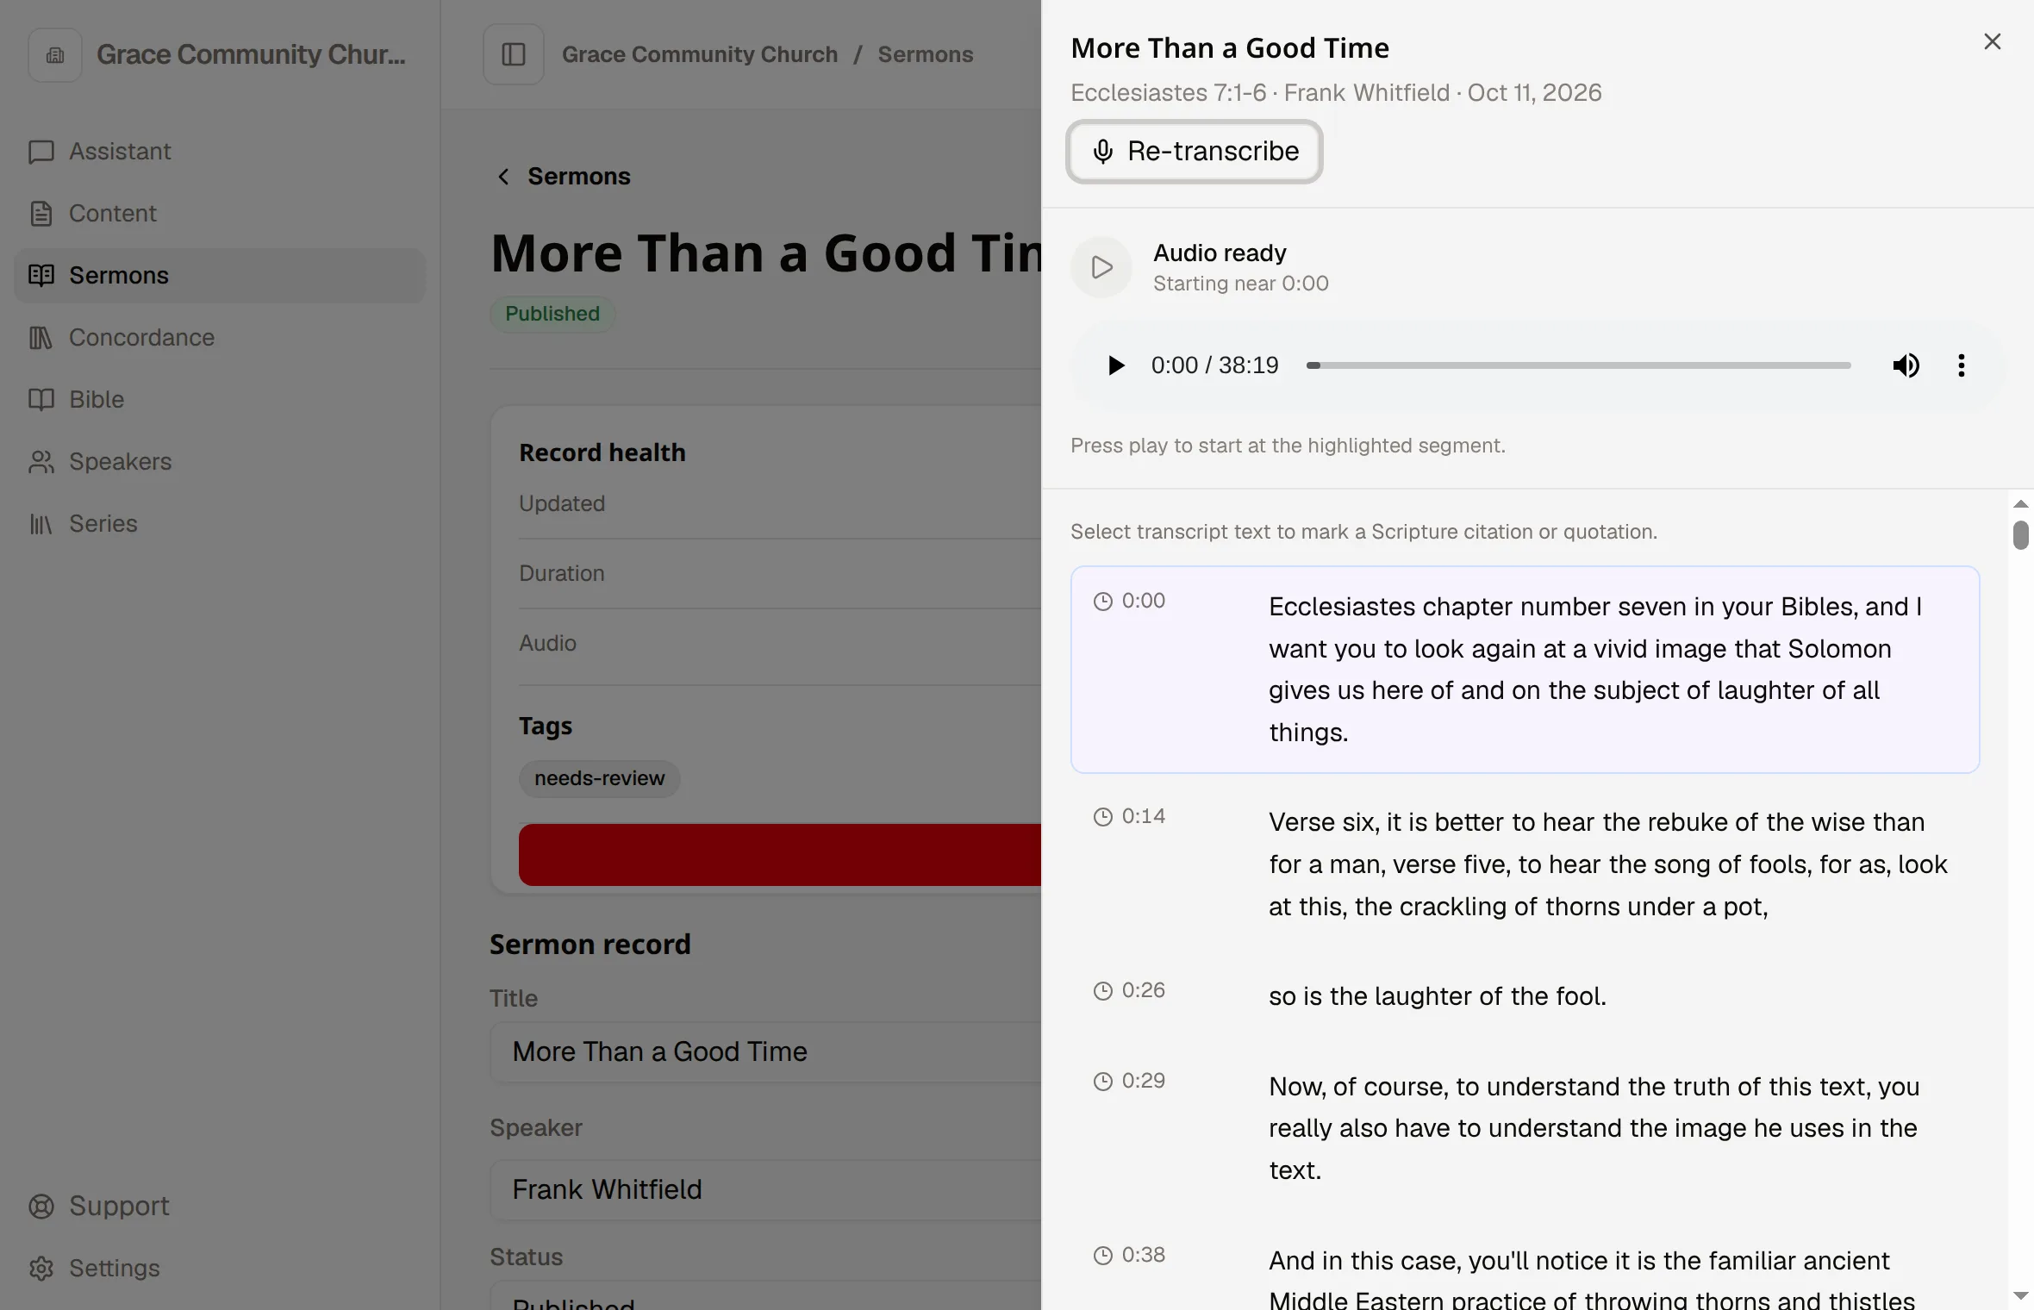
Task: Open the Content section in the sidebar
Action: 220,214
